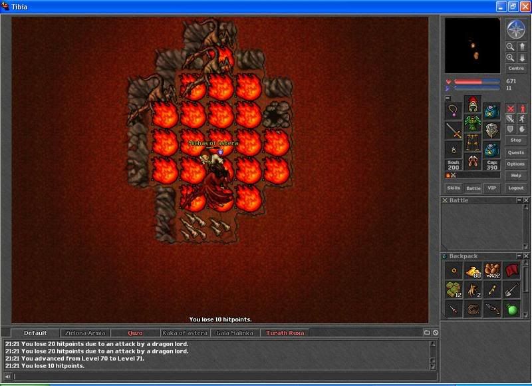Click the chat console scroll down arrow
Screen dimensions: 532x386
pyautogui.click(x=433, y=367)
